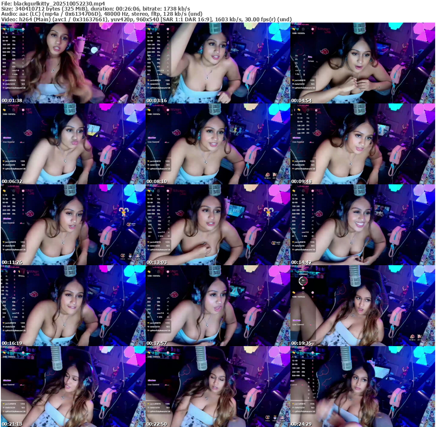Click the frame labeled 00:09:48
The height and width of the screenshot is (427, 436).
pyautogui.click(x=362, y=144)
